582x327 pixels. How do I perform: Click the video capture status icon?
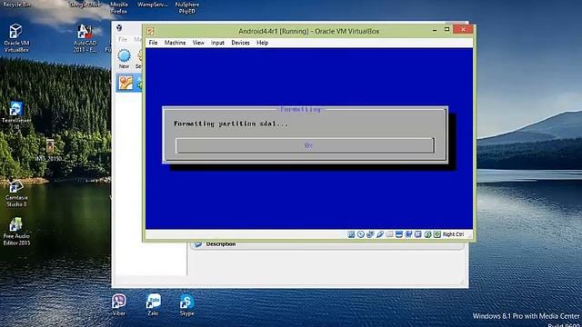tap(408, 234)
